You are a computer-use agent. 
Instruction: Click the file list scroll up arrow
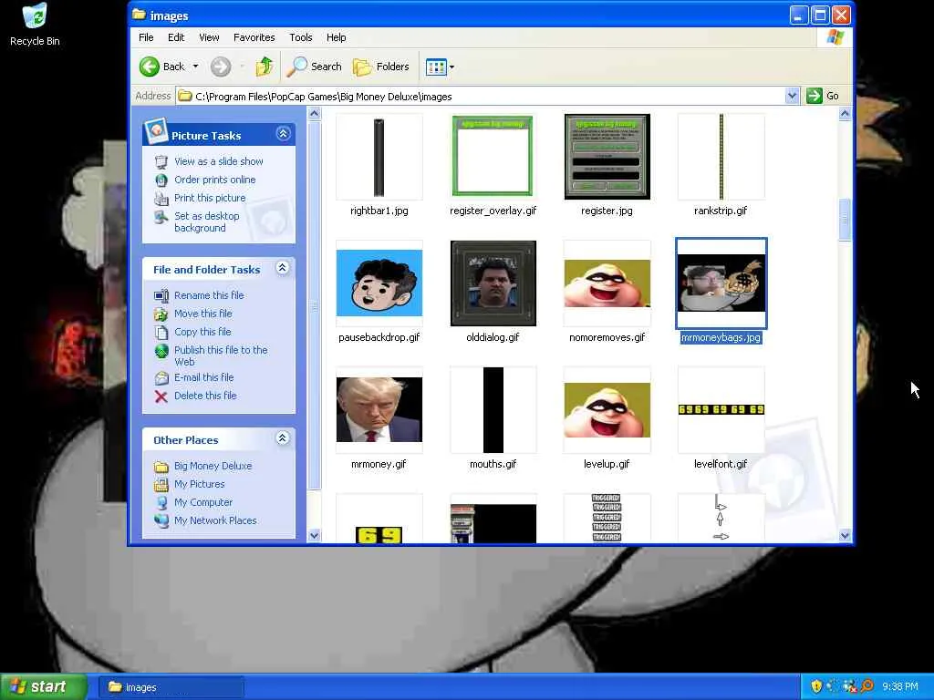[x=845, y=114]
